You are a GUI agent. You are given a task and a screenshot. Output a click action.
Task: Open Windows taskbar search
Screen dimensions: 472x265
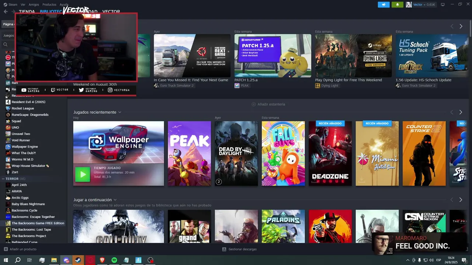[x=18, y=260]
